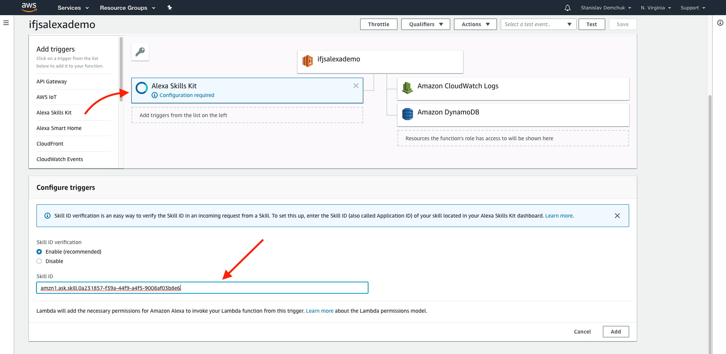This screenshot has width=726, height=354.
Task: Open the Actions dropdown
Action: [x=475, y=24]
